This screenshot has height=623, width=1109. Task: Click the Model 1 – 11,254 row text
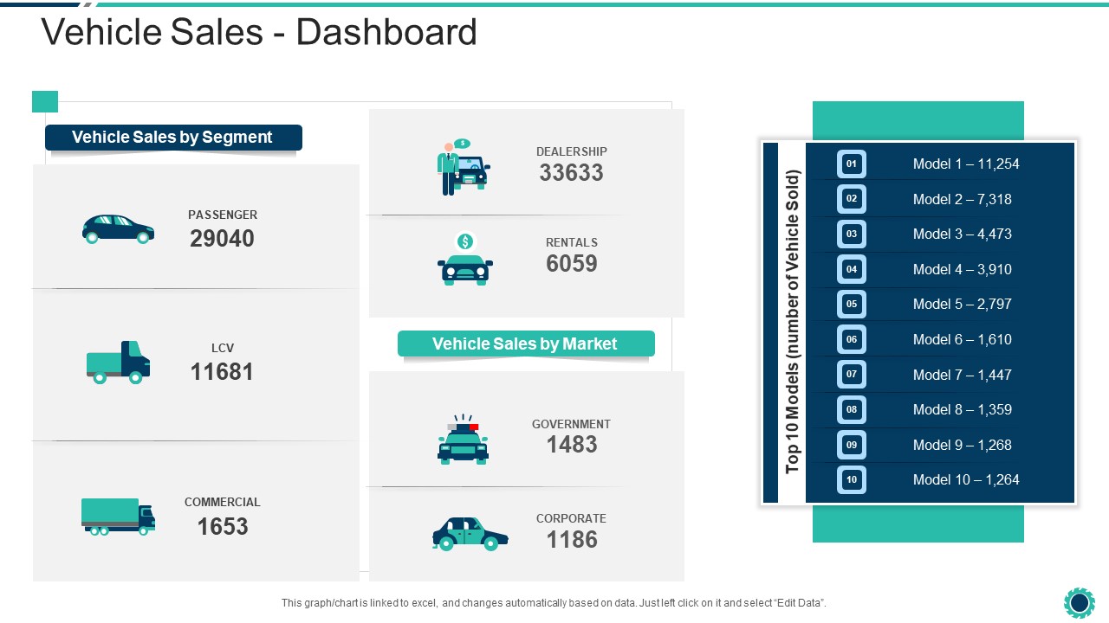point(966,164)
